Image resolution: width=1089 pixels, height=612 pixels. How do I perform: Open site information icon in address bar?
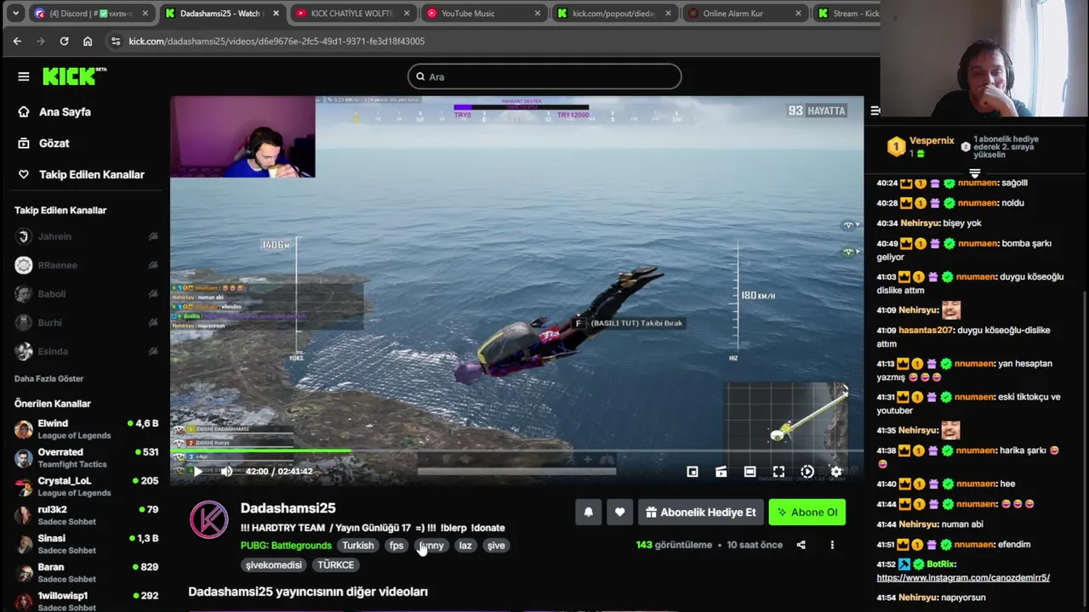(x=116, y=41)
